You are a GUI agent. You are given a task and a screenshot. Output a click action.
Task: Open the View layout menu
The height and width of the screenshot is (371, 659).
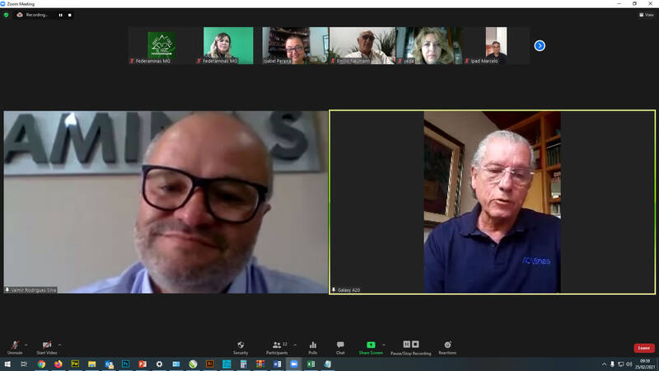point(647,15)
